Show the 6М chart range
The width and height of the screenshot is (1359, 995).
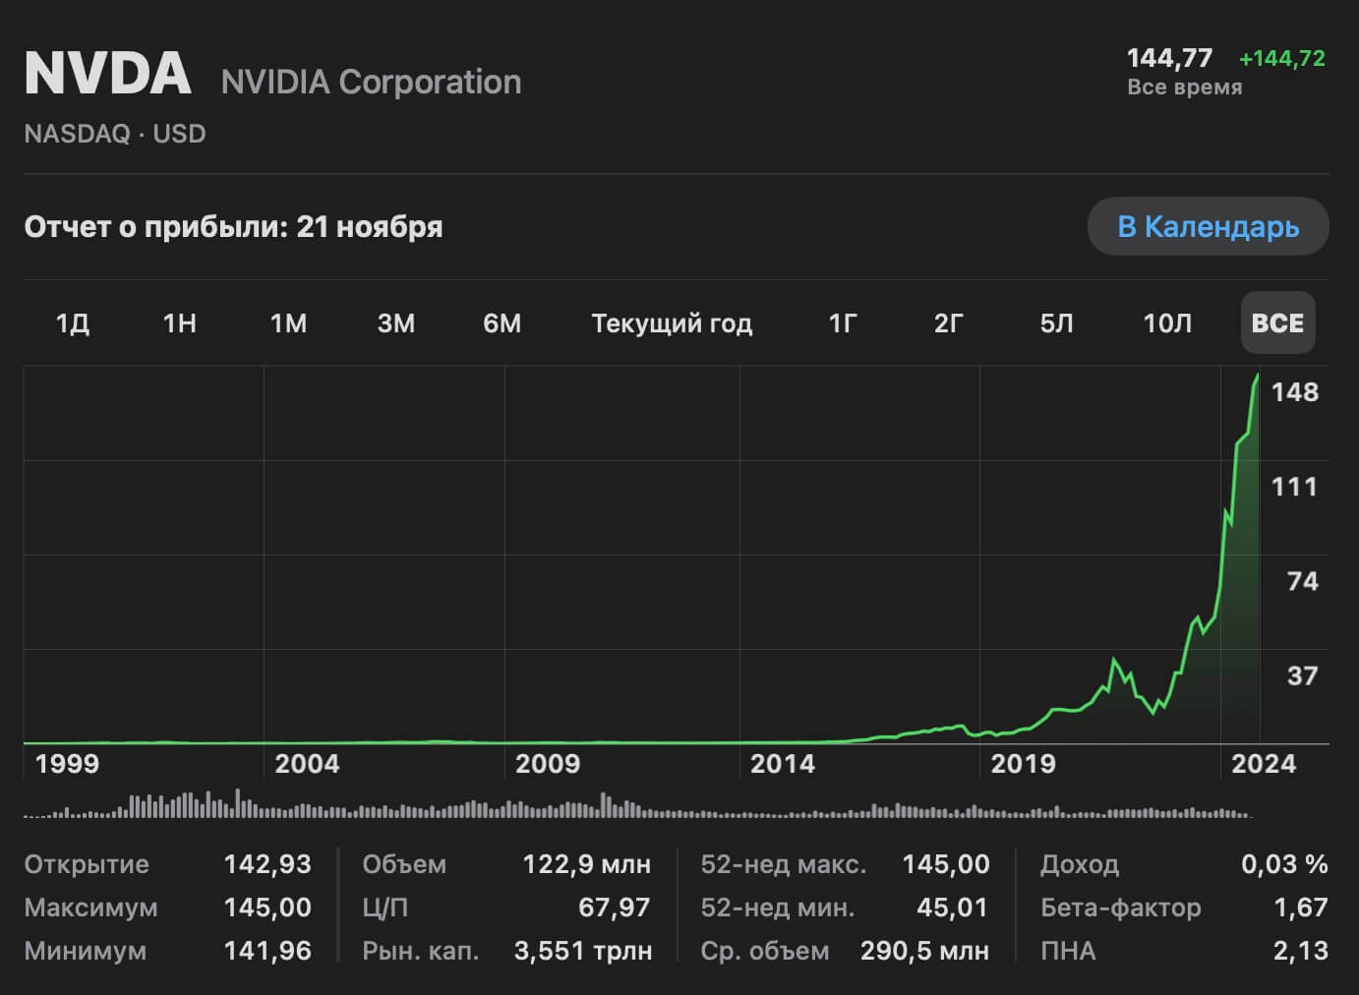tap(502, 323)
